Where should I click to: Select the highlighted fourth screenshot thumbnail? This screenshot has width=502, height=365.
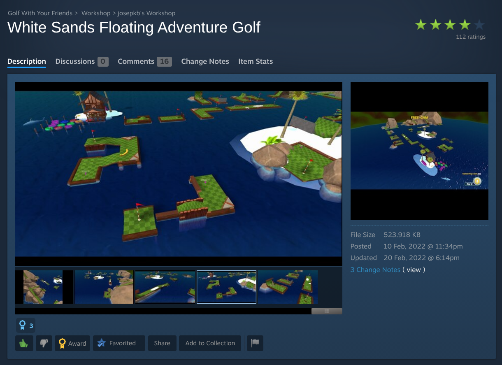(227, 287)
